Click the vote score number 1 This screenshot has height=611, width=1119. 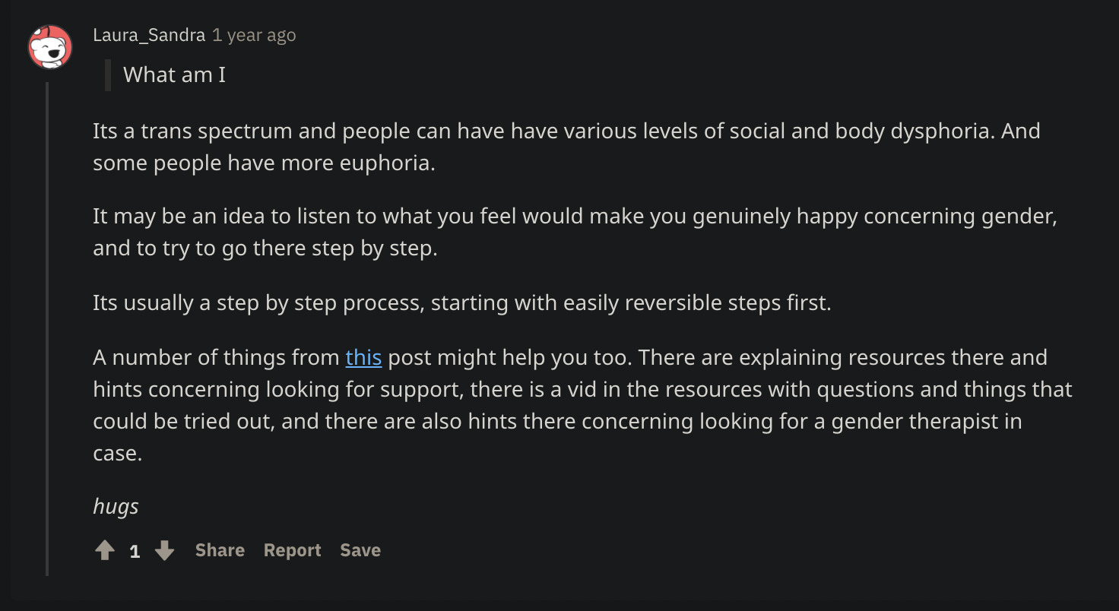click(x=135, y=551)
